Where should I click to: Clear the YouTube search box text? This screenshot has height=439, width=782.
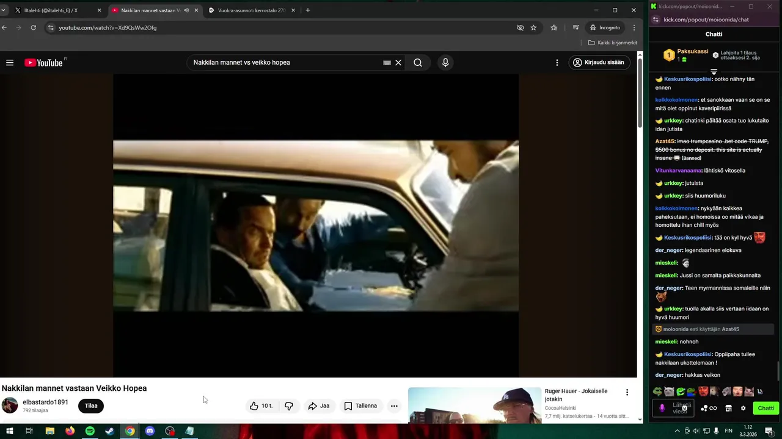398,62
